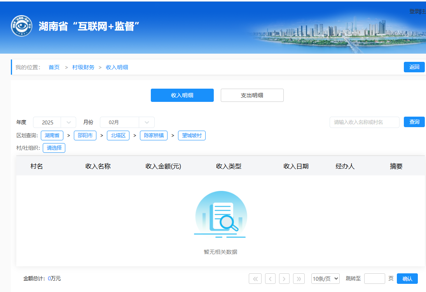426x292 pixels.
Task: Focus the income name search field
Action: tap(364, 122)
